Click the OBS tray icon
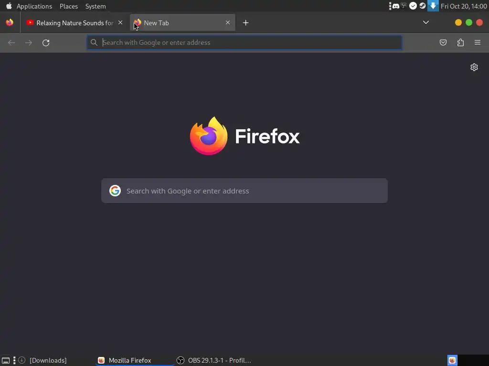 (404, 6)
